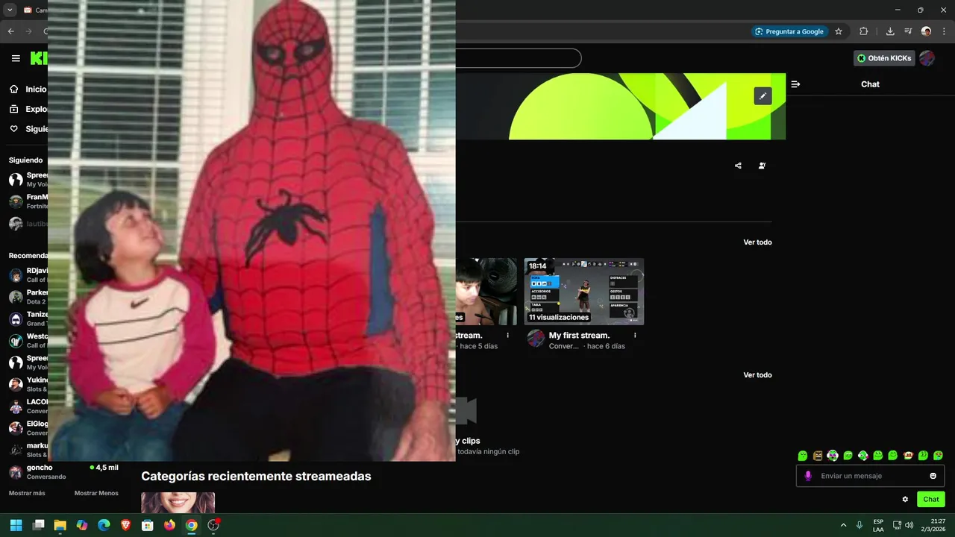Open Firefox from taskbar
Viewport: 955px width, 537px height.
pyautogui.click(x=169, y=525)
